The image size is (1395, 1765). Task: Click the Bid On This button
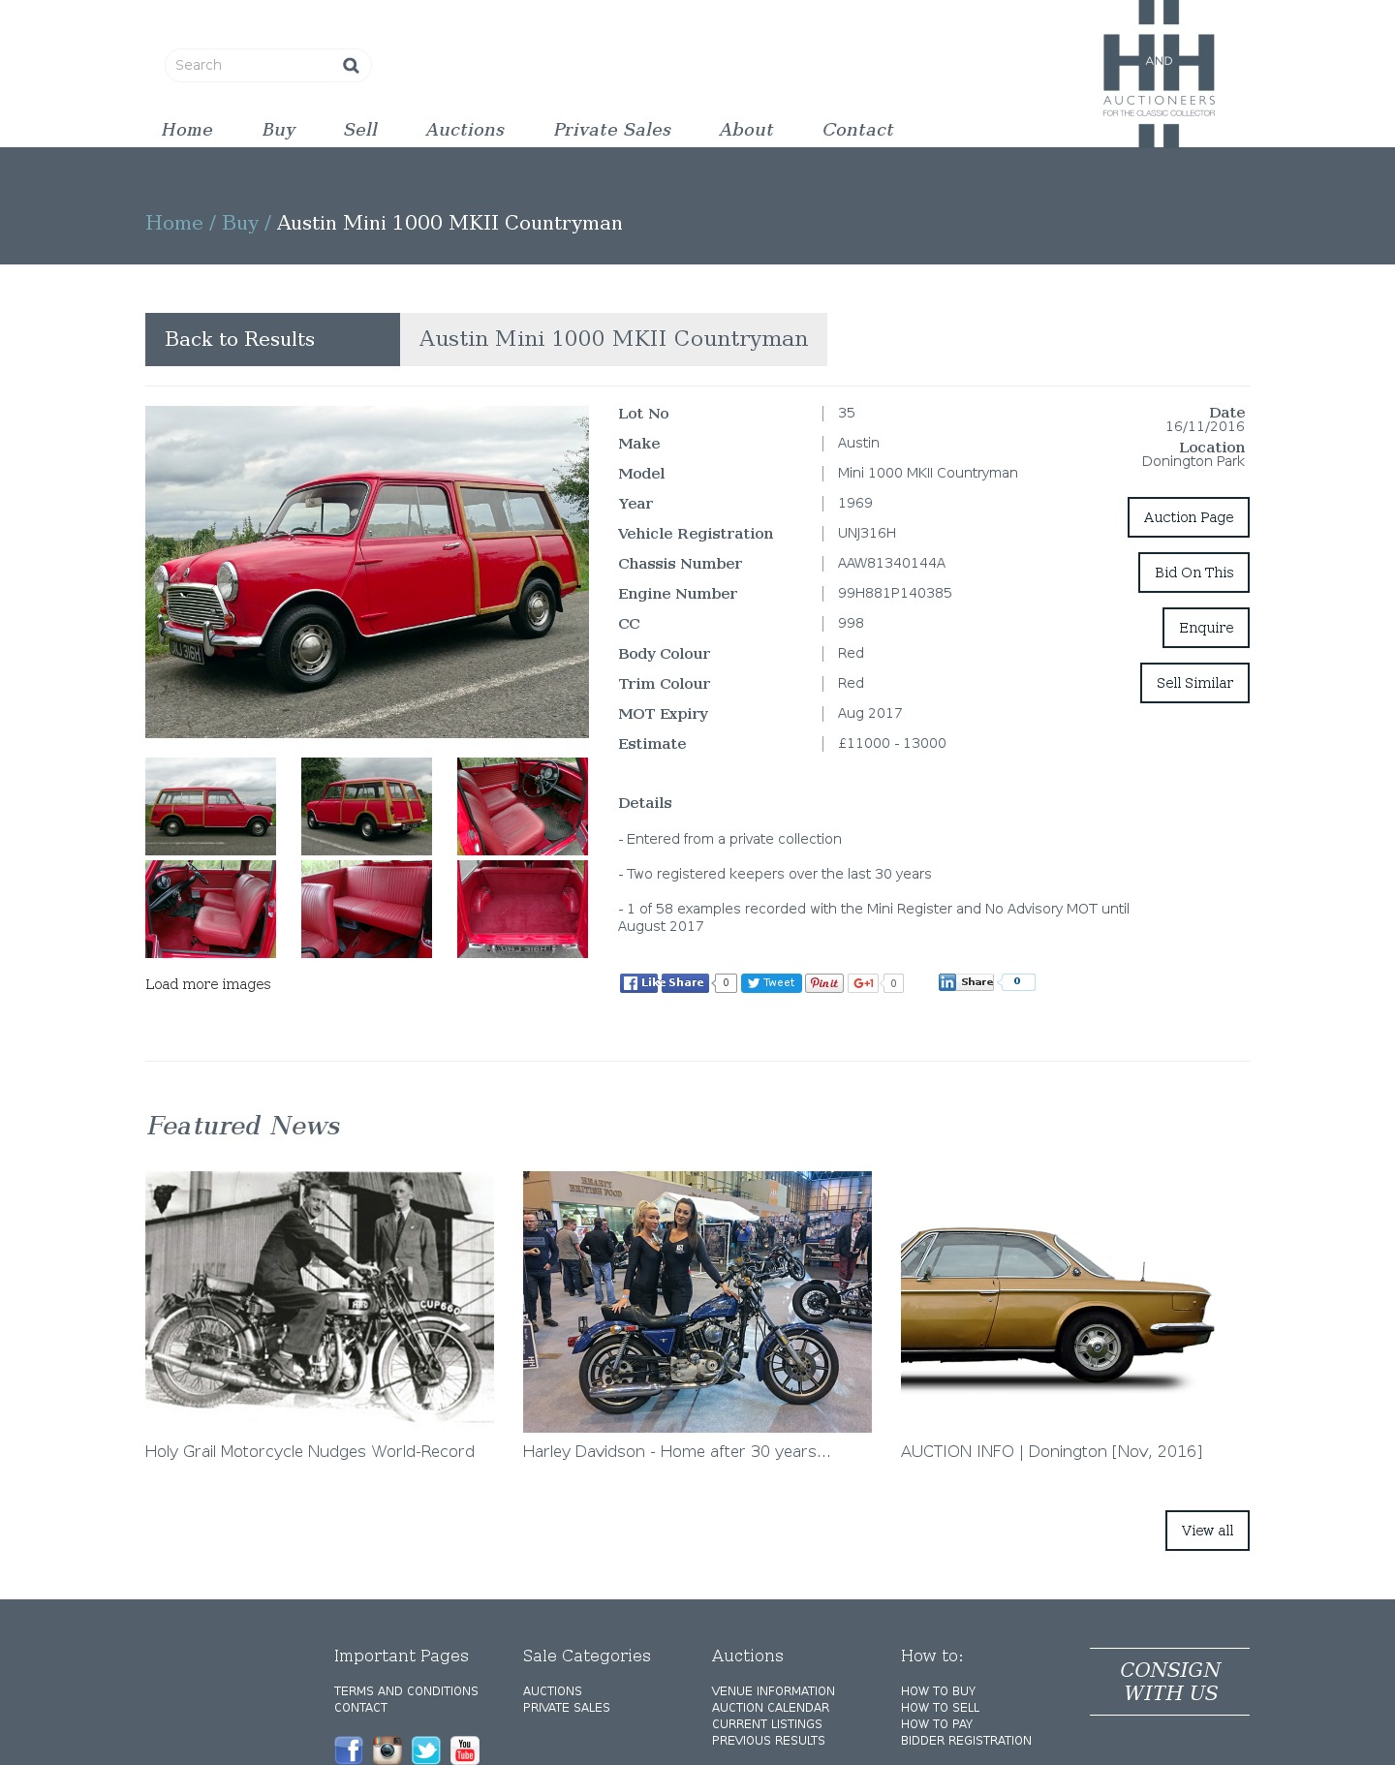(x=1193, y=573)
